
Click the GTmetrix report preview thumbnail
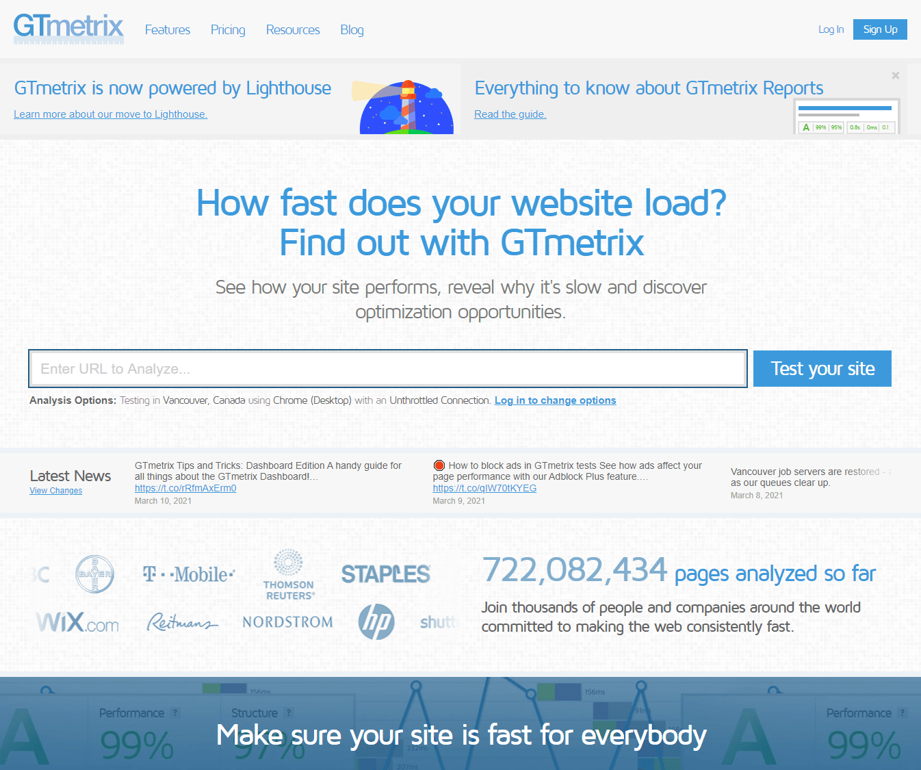point(846,116)
